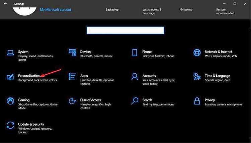Click the Devices keyboard and speaker icon
The width and height of the screenshot is (251, 143).
72,53
